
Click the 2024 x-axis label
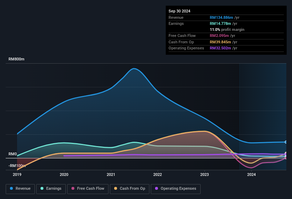[251, 174]
